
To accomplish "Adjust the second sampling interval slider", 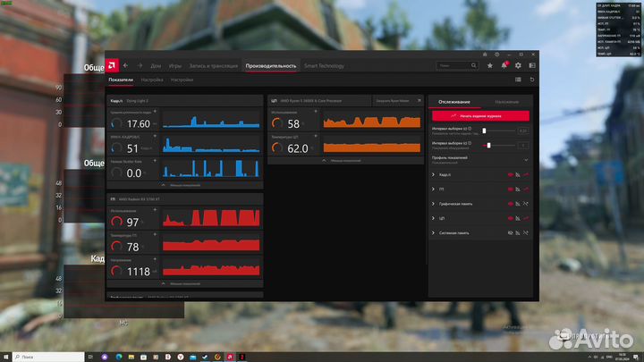I will tap(488, 146).
